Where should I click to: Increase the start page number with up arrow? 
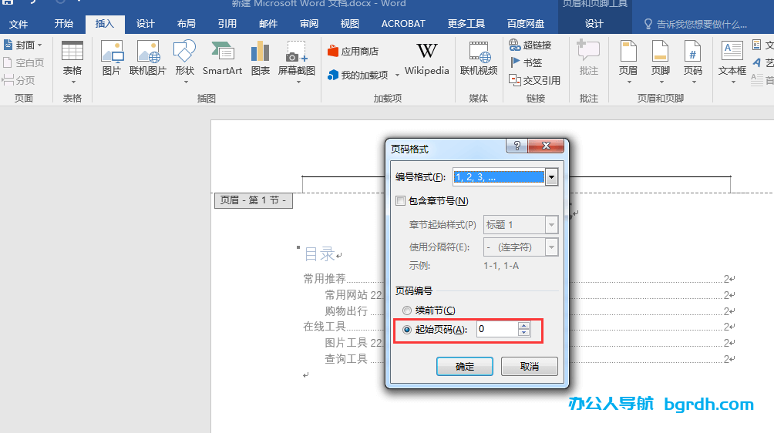[523, 325]
